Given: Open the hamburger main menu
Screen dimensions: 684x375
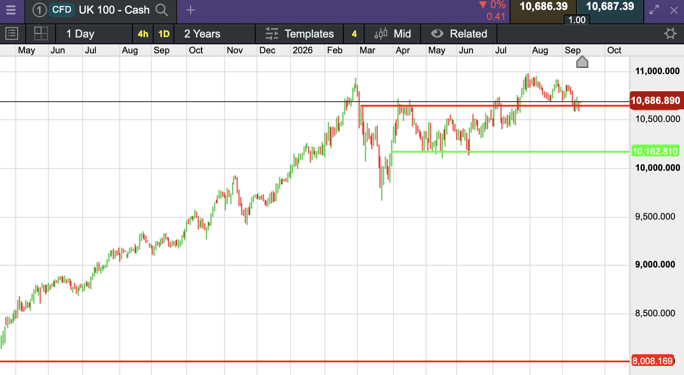Looking at the screenshot, I should coord(11,10).
